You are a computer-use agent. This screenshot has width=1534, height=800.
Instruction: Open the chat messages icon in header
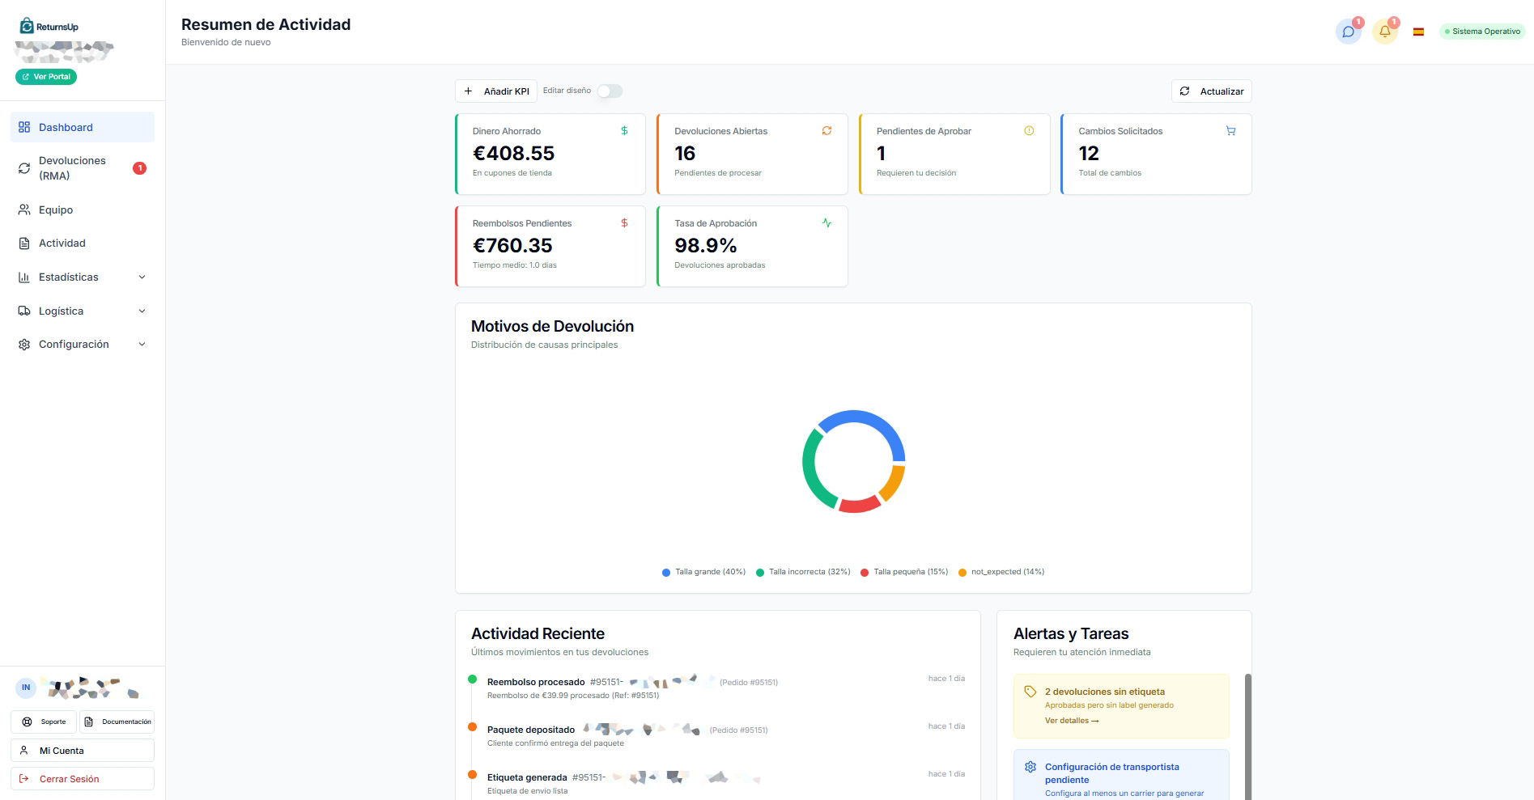tap(1348, 32)
